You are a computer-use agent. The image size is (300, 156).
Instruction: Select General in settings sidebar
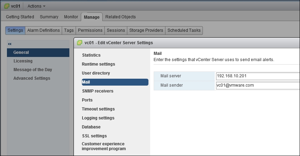(x=38, y=52)
